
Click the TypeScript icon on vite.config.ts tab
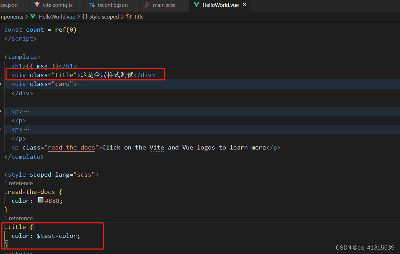pyautogui.click(x=37, y=5)
